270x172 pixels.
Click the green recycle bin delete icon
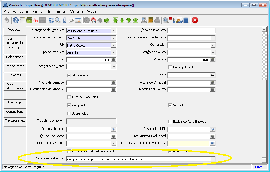(29, 20)
